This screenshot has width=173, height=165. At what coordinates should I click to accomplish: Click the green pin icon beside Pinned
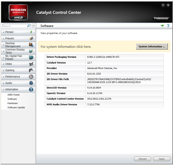point(31,32)
